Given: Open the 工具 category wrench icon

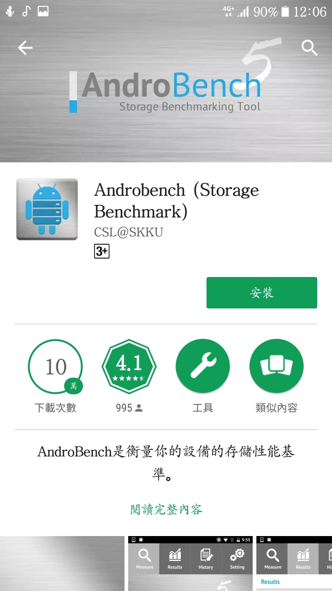Looking at the screenshot, I should (203, 367).
